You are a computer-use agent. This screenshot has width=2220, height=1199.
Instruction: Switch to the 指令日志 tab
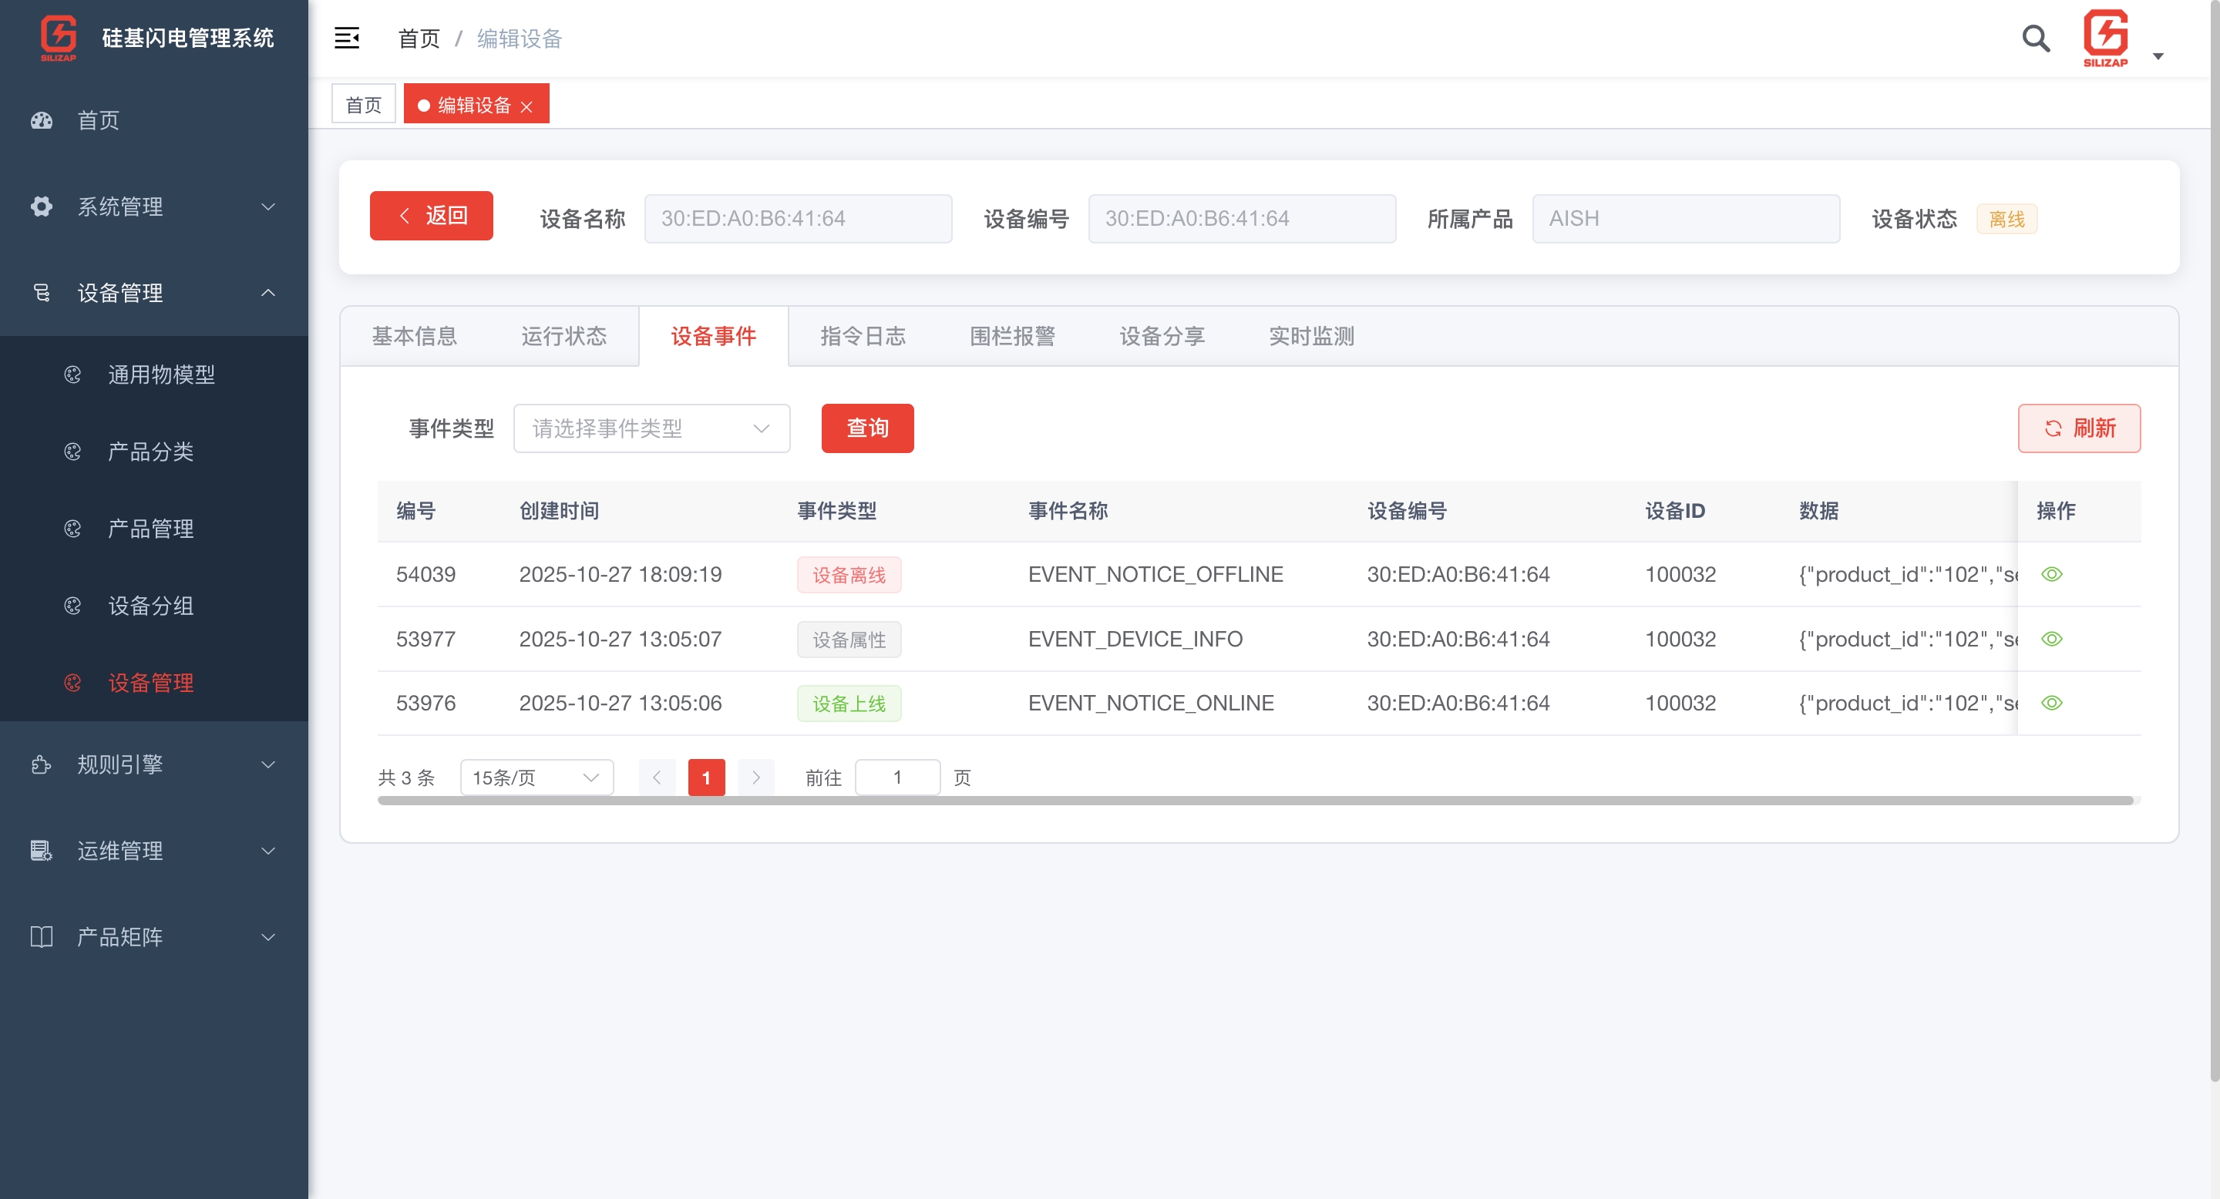(863, 336)
